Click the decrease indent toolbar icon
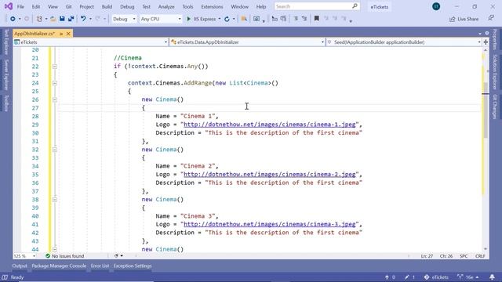This screenshot has height=282, width=502. (275, 19)
